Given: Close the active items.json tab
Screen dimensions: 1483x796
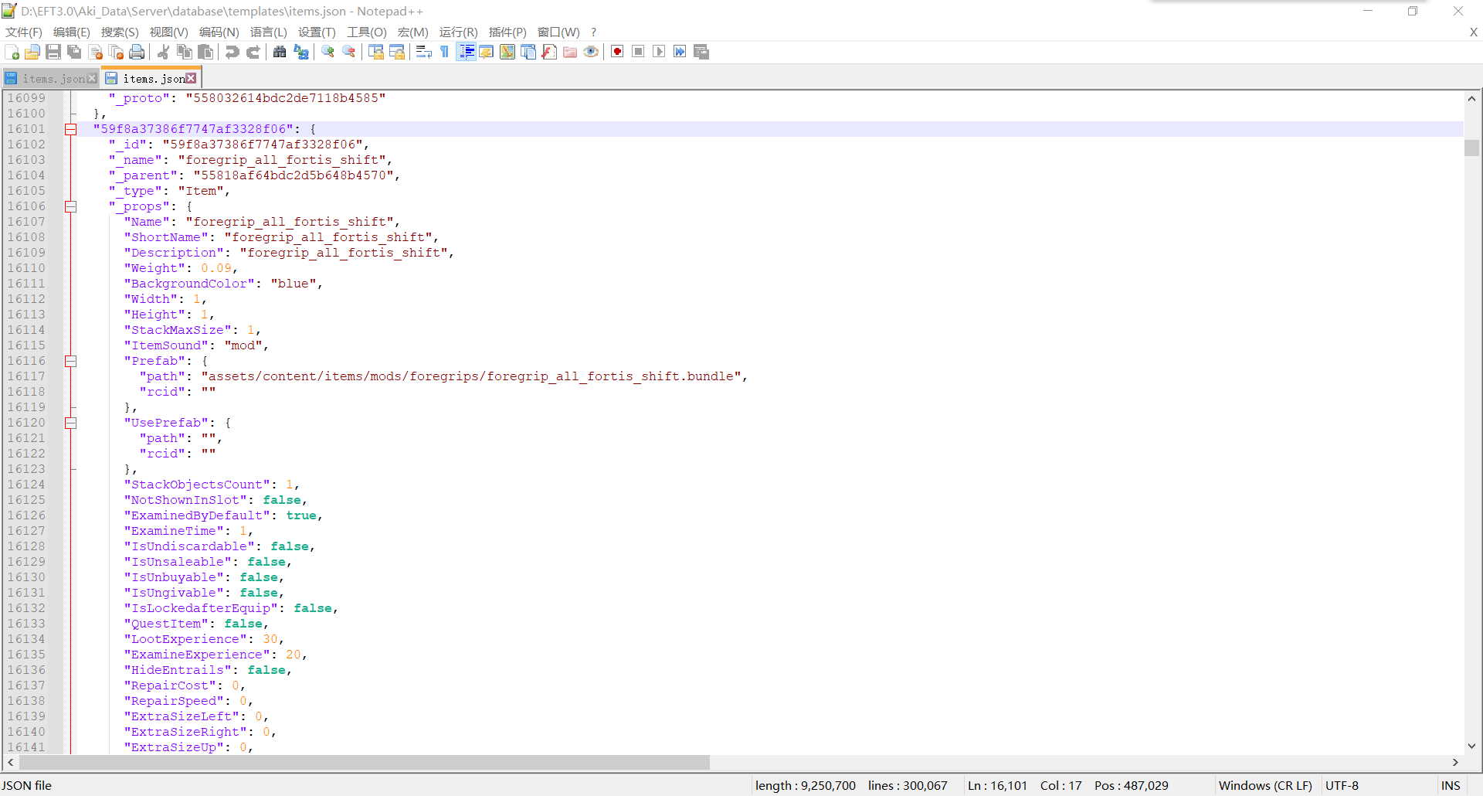Looking at the screenshot, I should [192, 78].
